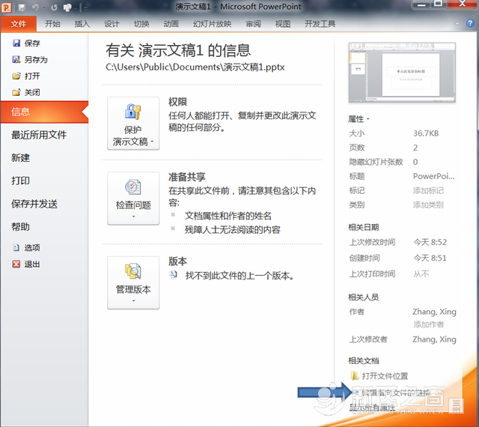479x427 pixels.
Task: Click the red 退出 exit icon
Action: point(16,264)
